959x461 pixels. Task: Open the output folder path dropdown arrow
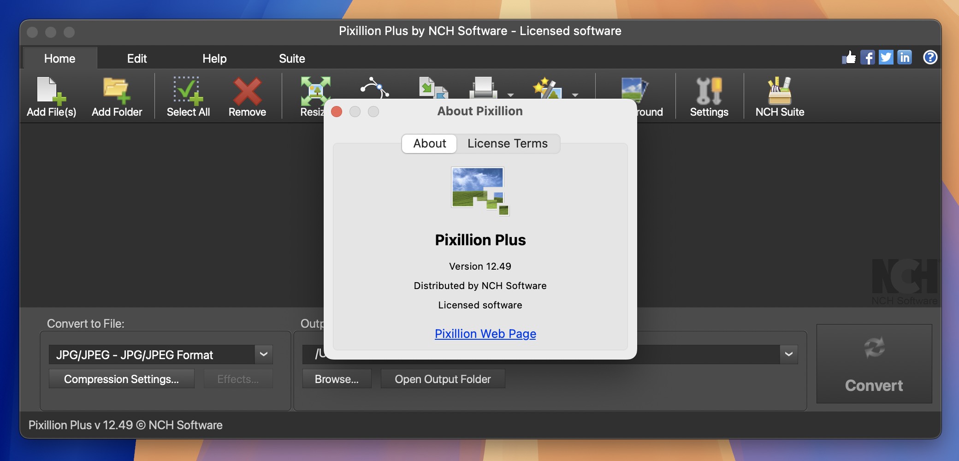tap(789, 355)
